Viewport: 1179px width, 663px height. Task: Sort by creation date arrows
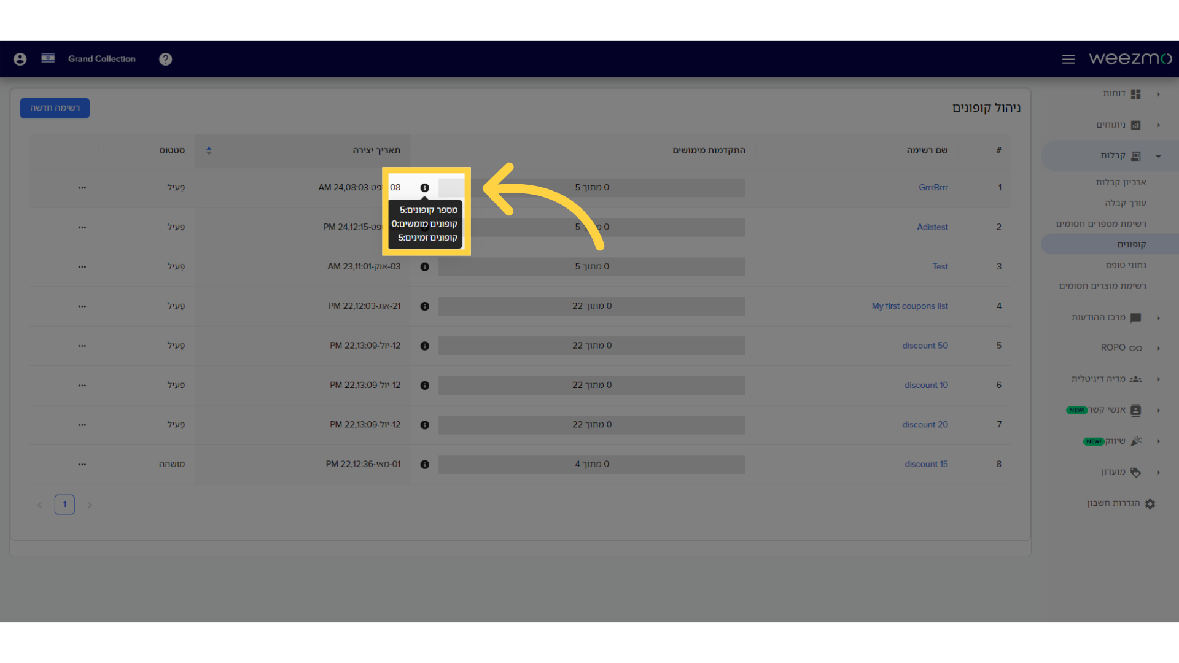tap(209, 150)
